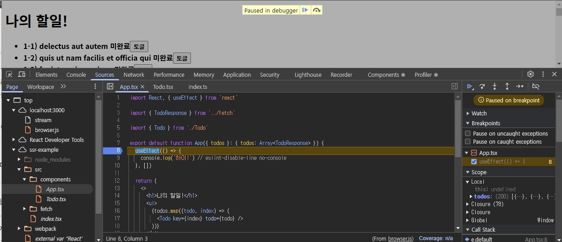Screen dimensions: 562x242
Task: Switch to the Workspace navigator tab
Action: [x=40, y=87]
